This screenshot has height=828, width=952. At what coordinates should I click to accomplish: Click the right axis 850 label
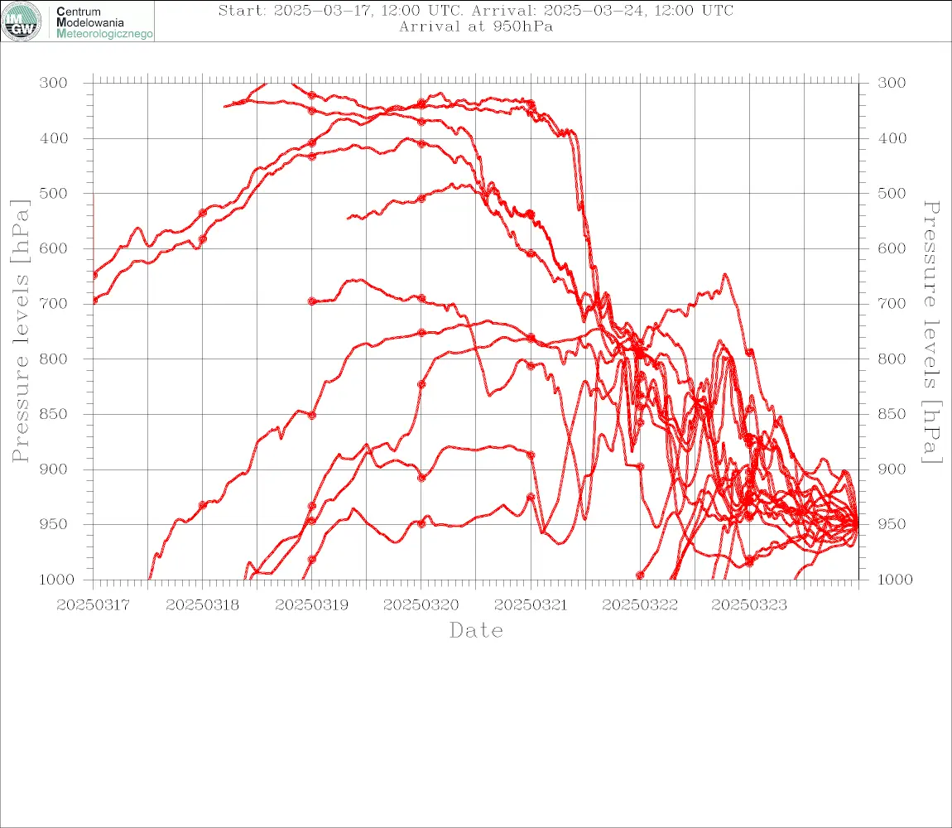[892, 414]
